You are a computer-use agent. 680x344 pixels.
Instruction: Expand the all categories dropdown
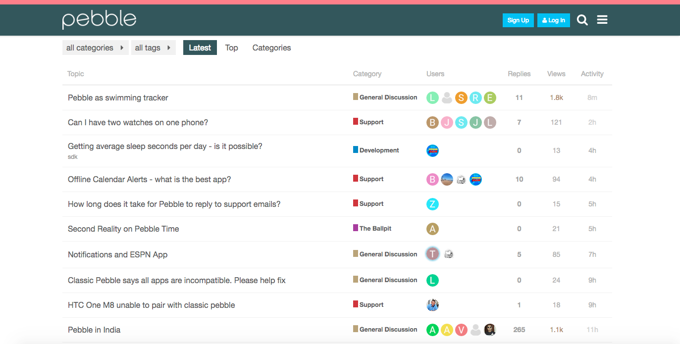tap(95, 48)
